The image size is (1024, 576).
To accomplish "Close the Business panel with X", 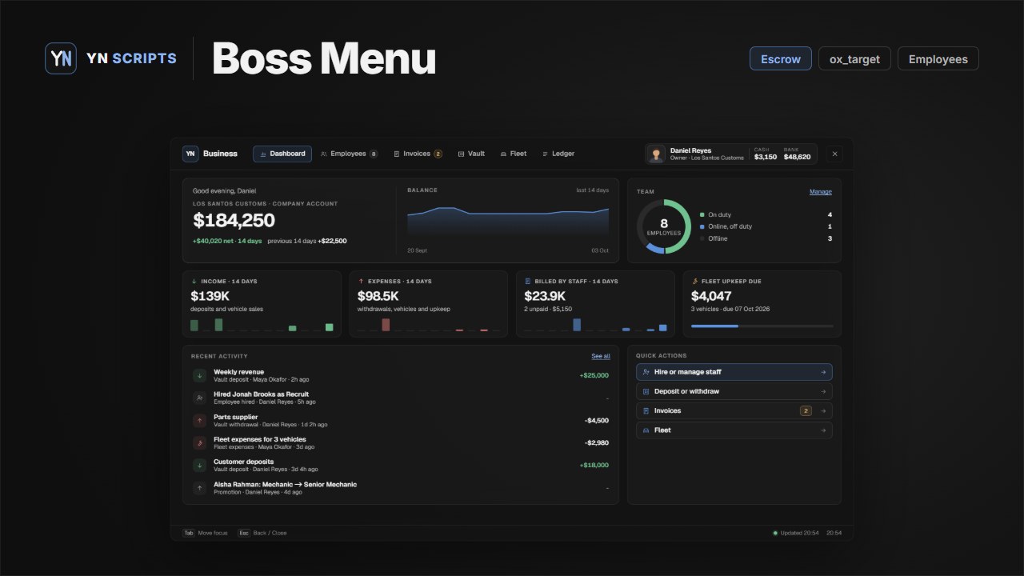I will [x=834, y=154].
